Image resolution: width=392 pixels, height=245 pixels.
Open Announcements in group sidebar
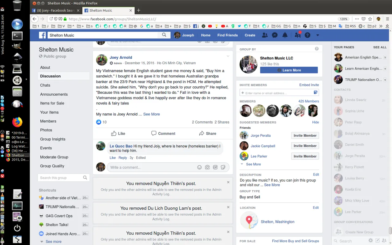(x=54, y=94)
